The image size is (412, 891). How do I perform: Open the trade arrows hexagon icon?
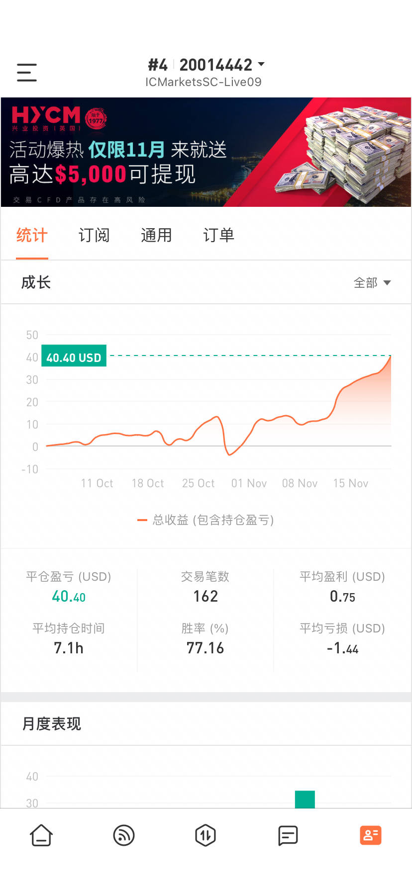coord(206,835)
